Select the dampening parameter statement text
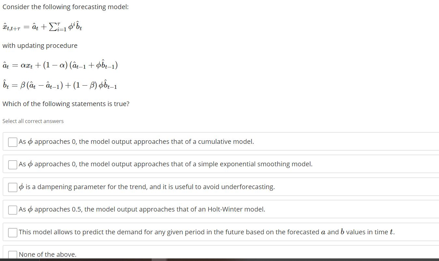 (146, 187)
